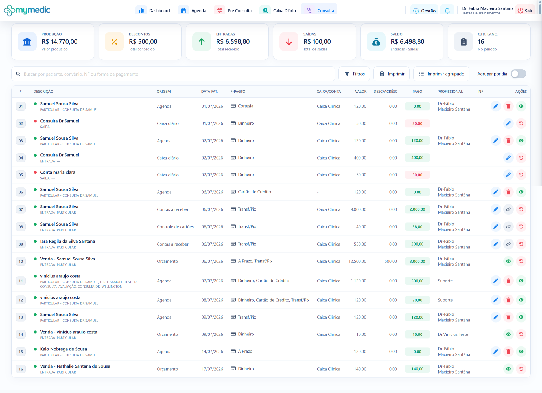Revert row 16 Venda Nathalie payment
This screenshot has width=542, height=393.
pos(521,369)
